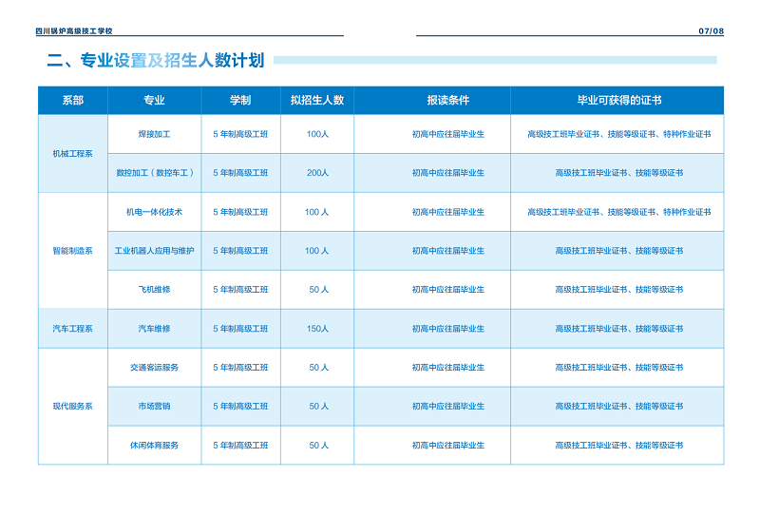760x515 pixels.
Task: Click 100人 in the 工业机器人应用与维护 row
Action: click(317, 251)
